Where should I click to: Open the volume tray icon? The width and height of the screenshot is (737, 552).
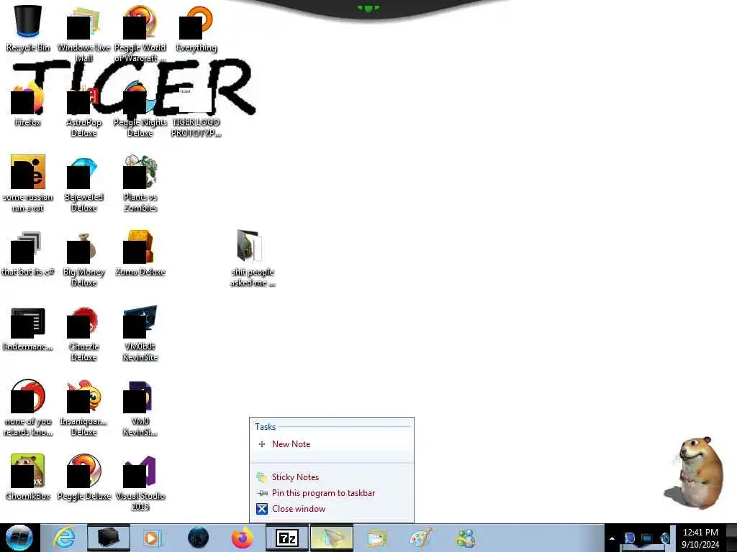(664, 538)
